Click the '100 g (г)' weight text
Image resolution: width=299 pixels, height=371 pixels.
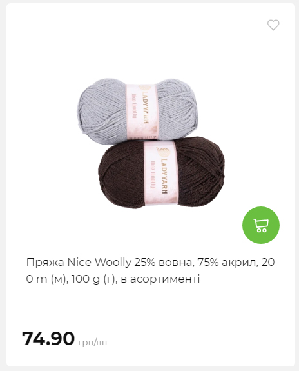click(x=93, y=279)
